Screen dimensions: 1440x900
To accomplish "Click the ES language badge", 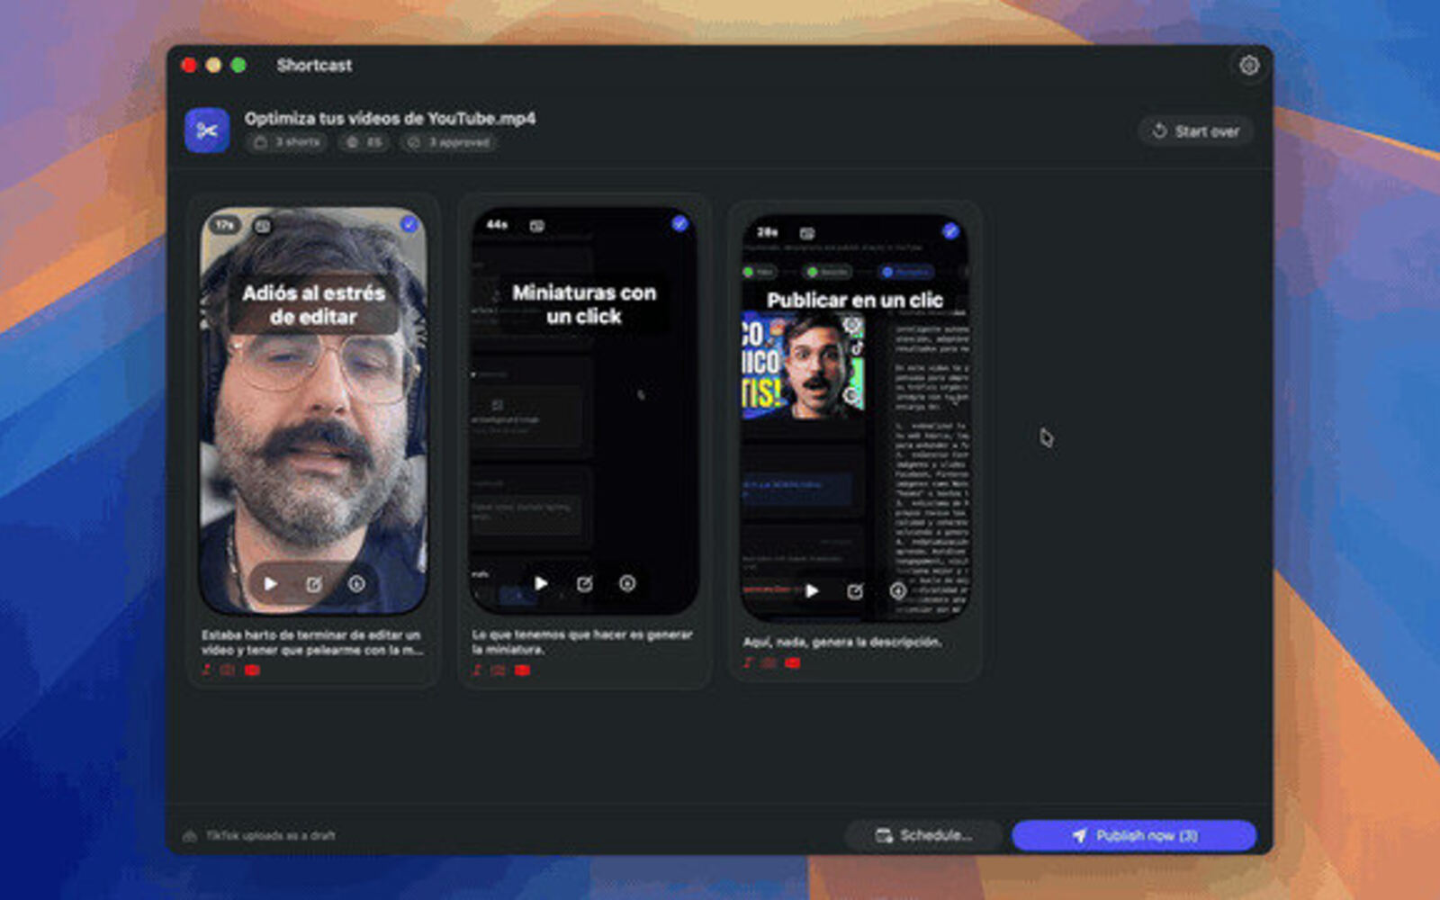I will click(364, 142).
